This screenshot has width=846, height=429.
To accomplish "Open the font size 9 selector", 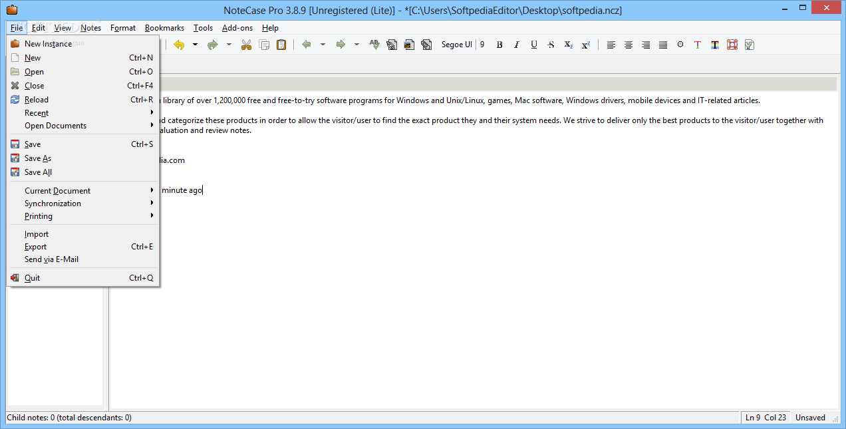I will pos(482,45).
